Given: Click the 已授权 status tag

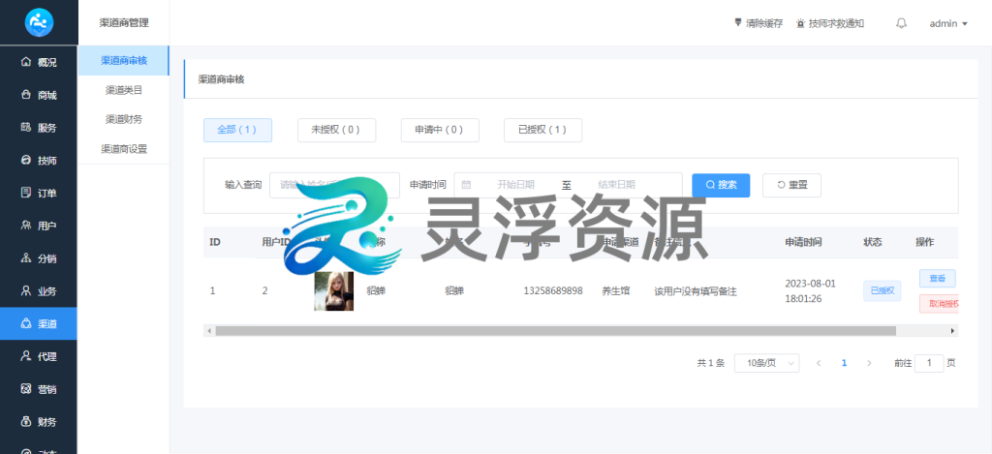Looking at the screenshot, I should point(882,290).
